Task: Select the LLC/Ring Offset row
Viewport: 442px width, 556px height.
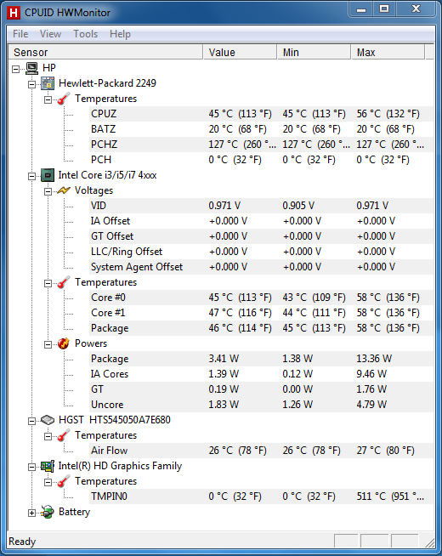Action: pos(261,252)
